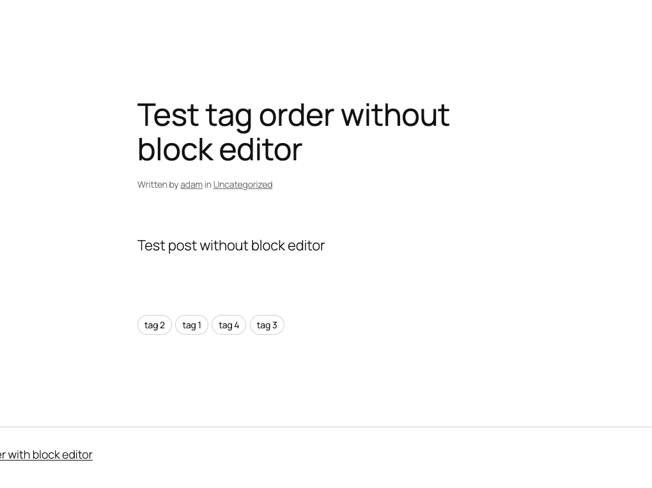Click the word 'in' before Uncategorized
Viewport: 652px width, 488px height.
208,185
